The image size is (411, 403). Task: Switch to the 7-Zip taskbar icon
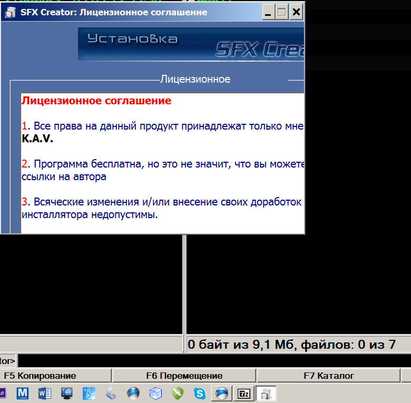[243, 393]
